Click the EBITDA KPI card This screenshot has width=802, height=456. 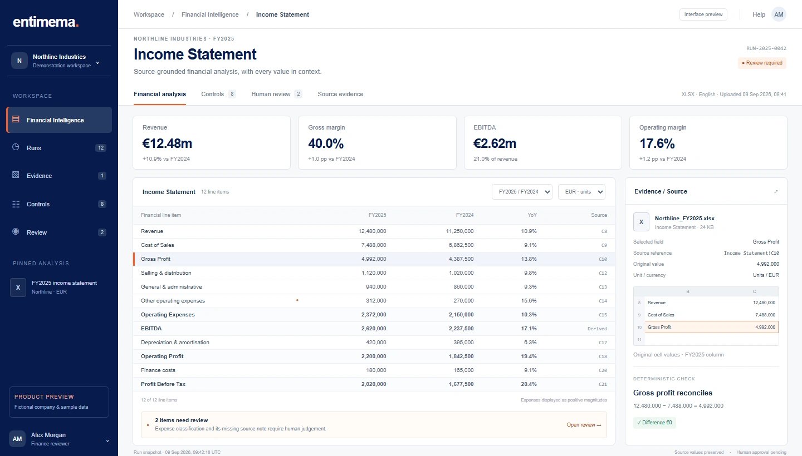pyautogui.click(x=543, y=142)
